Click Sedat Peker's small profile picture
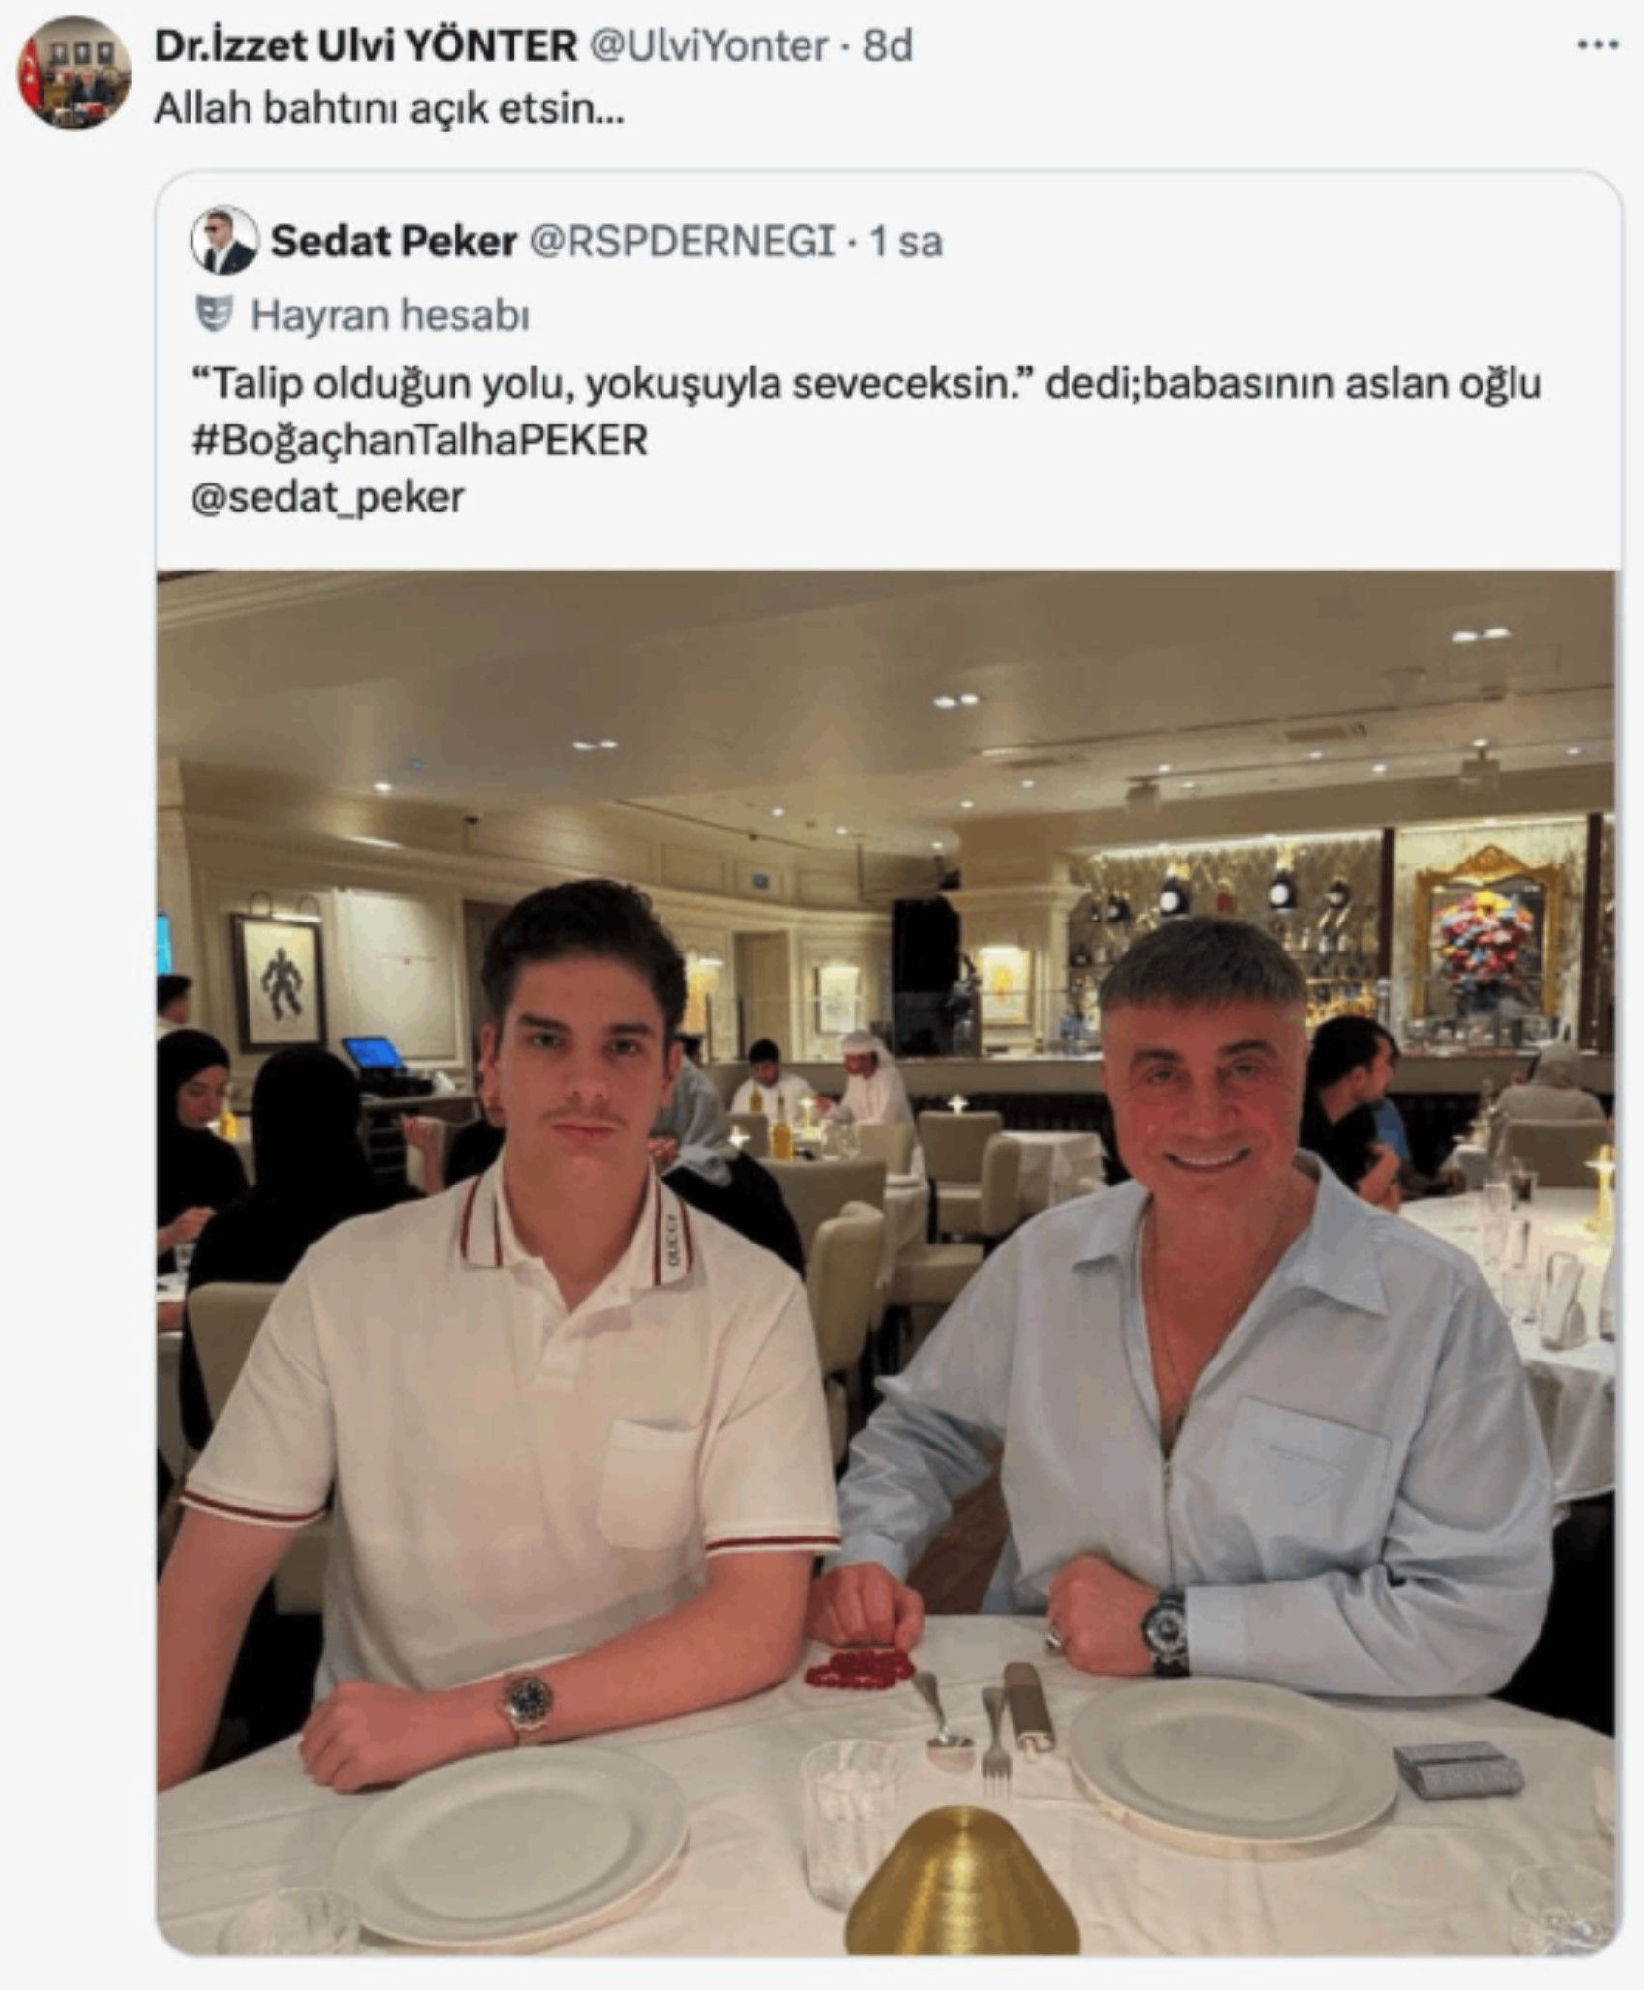 (223, 241)
